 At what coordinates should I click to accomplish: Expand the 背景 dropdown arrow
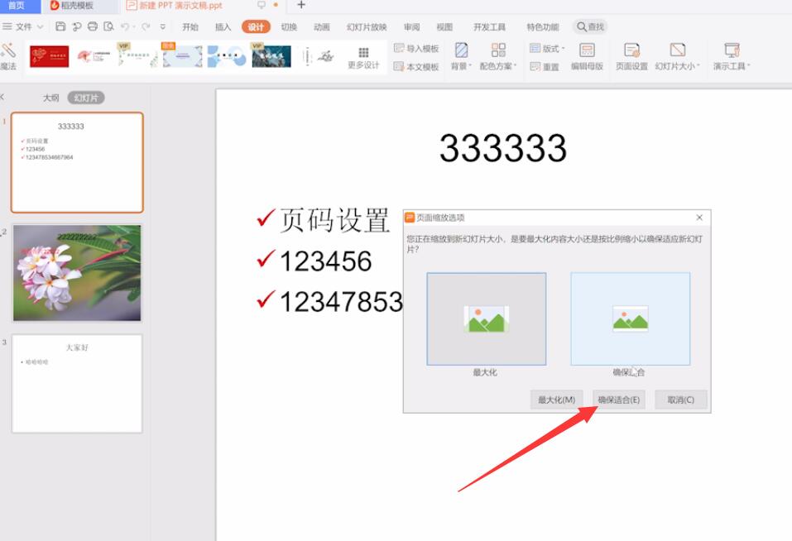click(470, 66)
